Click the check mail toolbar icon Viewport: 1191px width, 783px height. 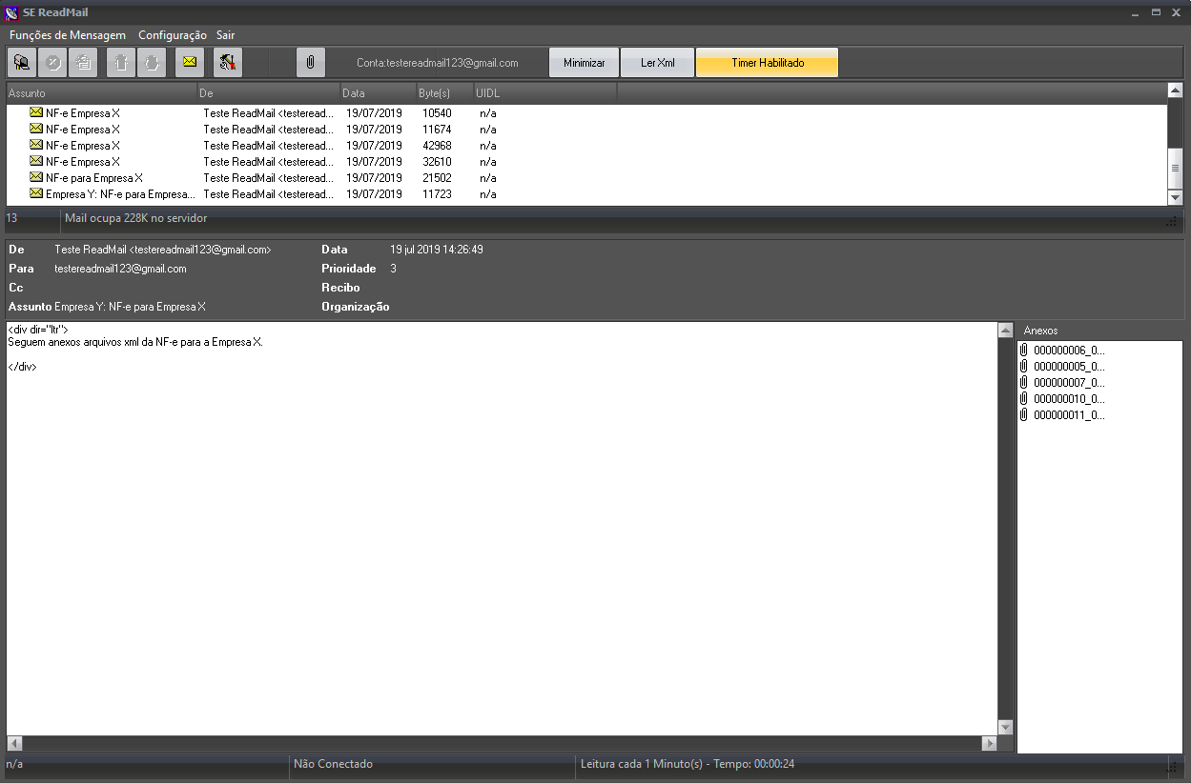point(22,63)
